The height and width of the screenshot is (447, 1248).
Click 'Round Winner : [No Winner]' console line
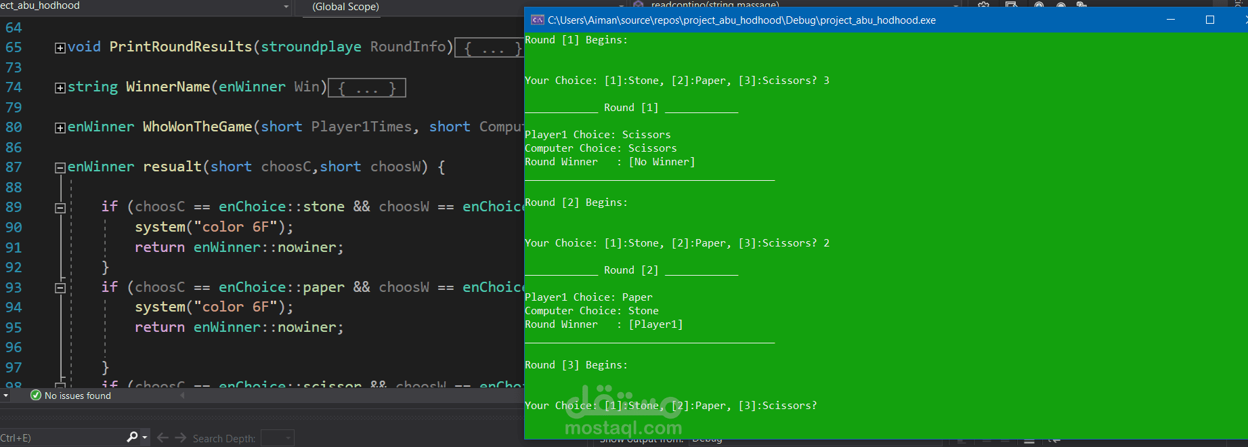tap(610, 162)
